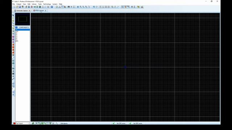Image resolution: width=232 pixels, height=130 pixels.
Task: Select the Round Through-hole Pad tool
Action: click(13, 37)
